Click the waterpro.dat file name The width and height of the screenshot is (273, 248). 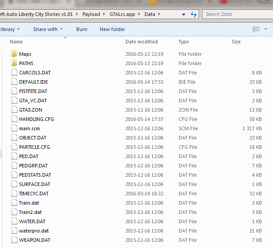pyautogui.click(x=34, y=231)
